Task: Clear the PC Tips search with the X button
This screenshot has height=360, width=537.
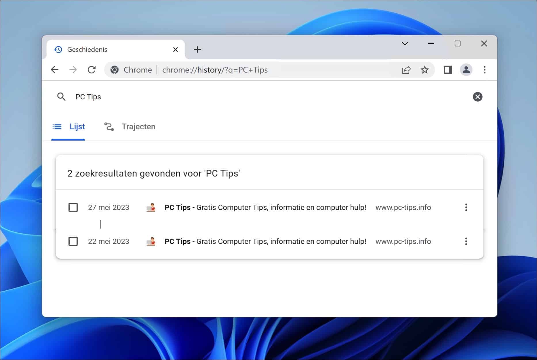Action: point(478,97)
